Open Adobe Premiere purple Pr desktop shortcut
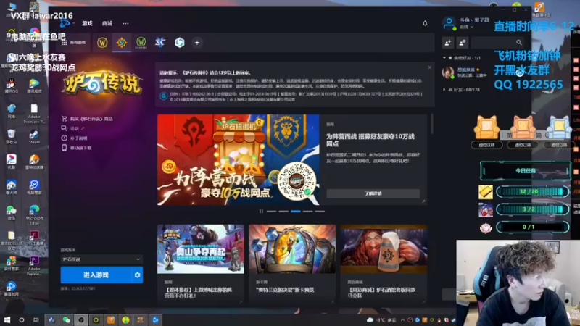 coord(34,266)
